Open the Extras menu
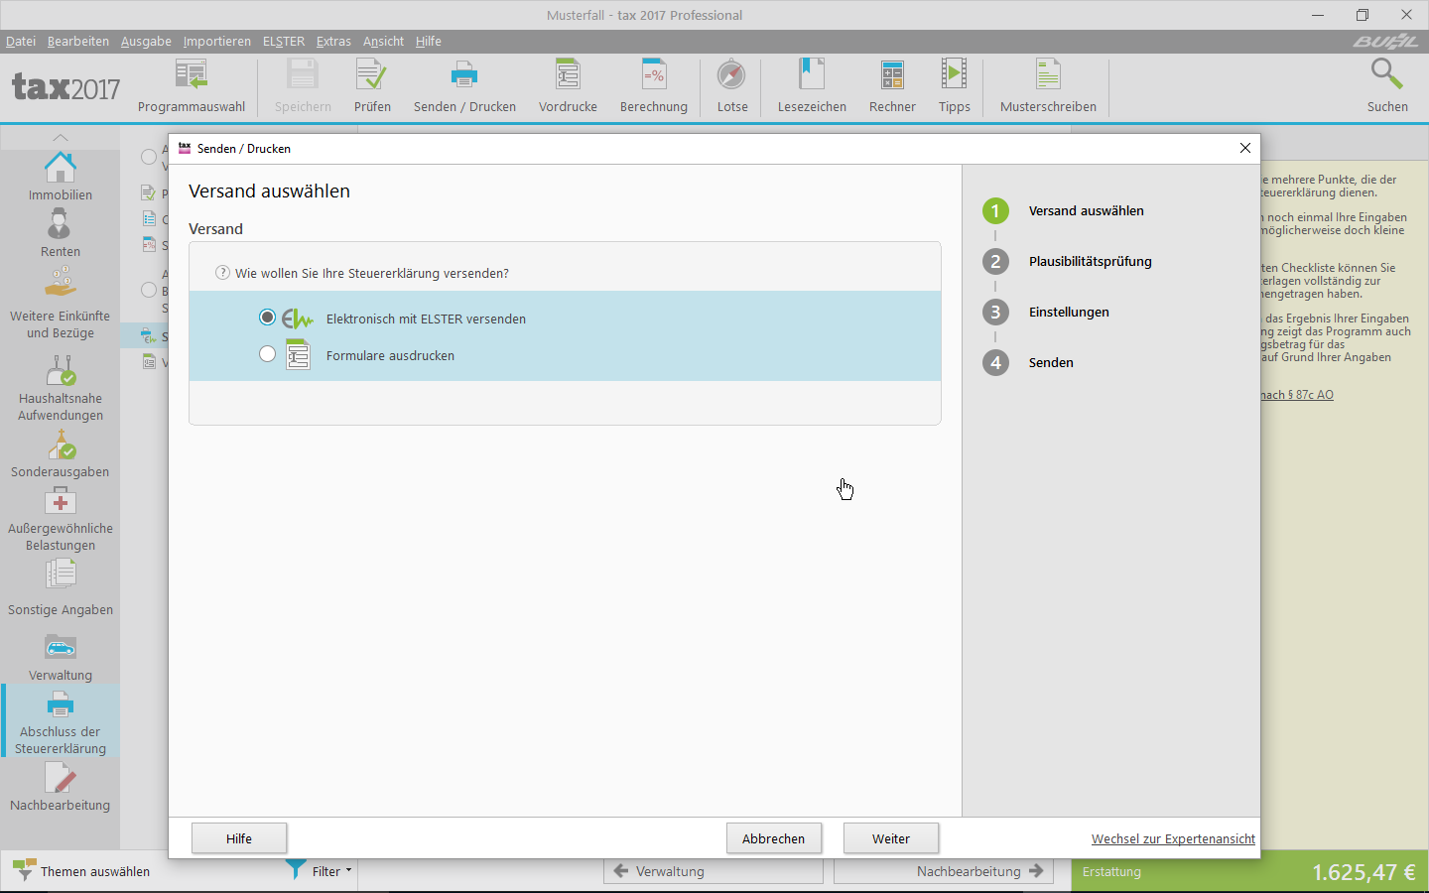 tap(333, 42)
